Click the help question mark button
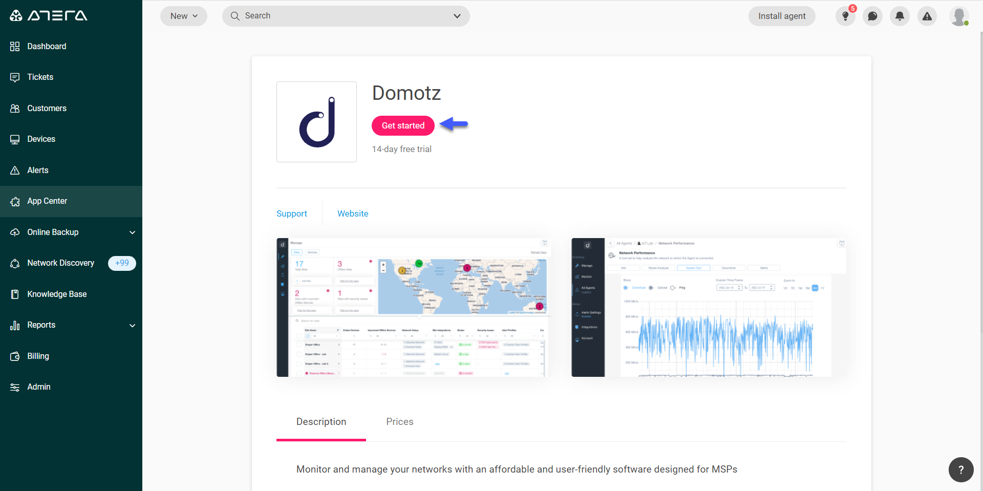Viewport: 983px width, 491px height. [x=961, y=469]
